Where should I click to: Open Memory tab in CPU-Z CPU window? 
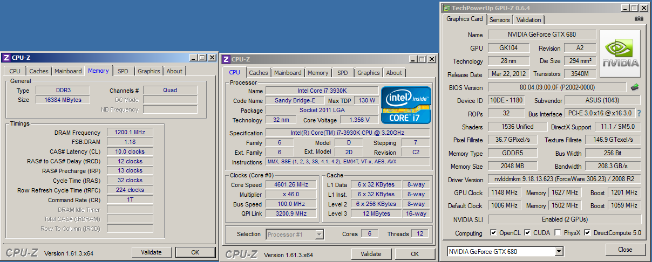[x=318, y=73]
